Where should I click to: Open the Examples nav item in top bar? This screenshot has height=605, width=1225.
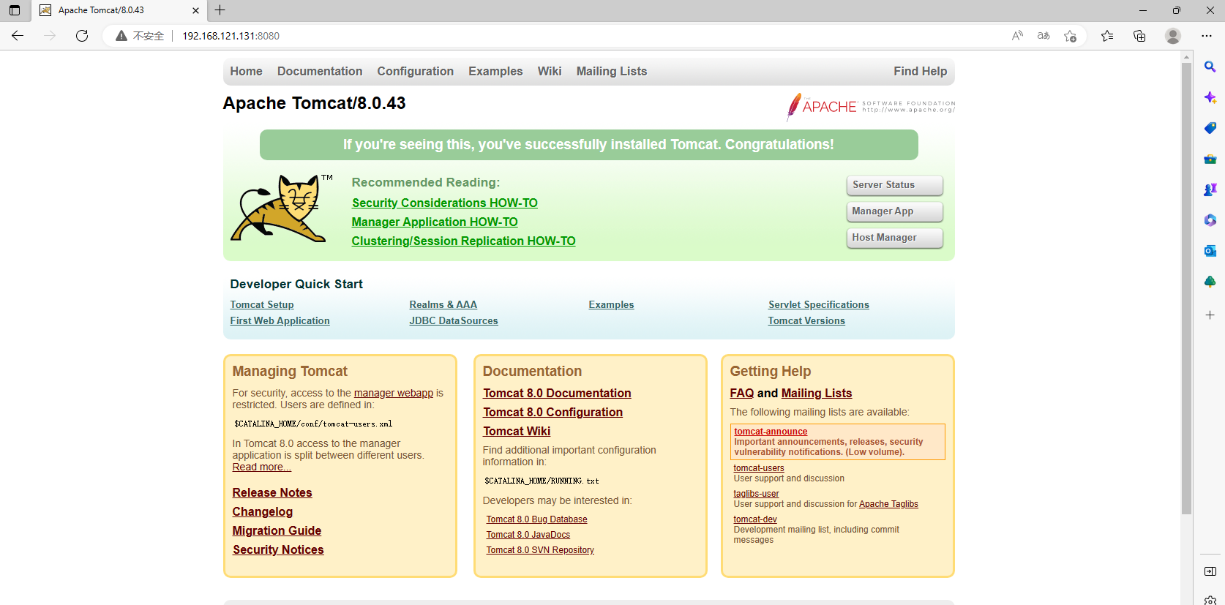coord(495,72)
